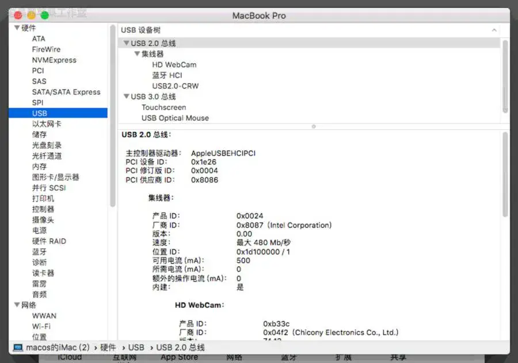Click 硬件 in the bottom path bar
This screenshot has height=363, width=518.
tap(108, 347)
